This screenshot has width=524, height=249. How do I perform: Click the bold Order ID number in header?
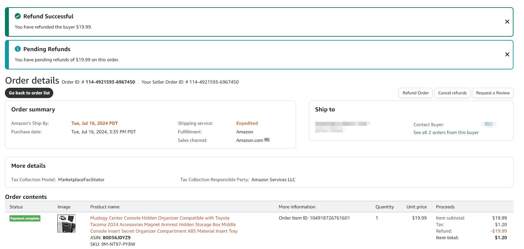pyautogui.click(x=110, y=82)
